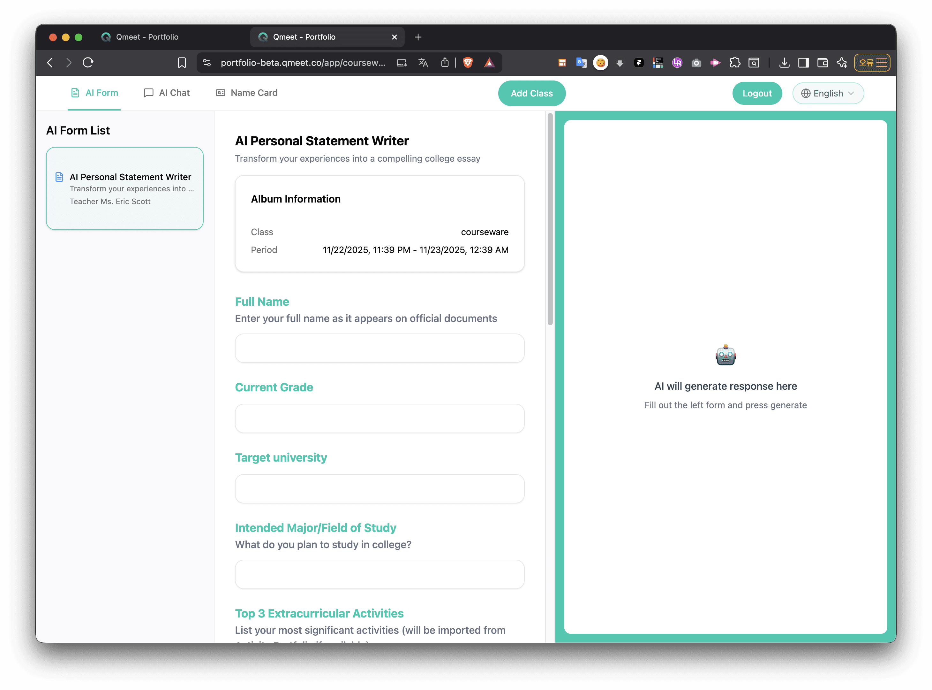The width and height of the screenshot is (932, 690).
Task: Reload the current page
Action: coord(88,63)
